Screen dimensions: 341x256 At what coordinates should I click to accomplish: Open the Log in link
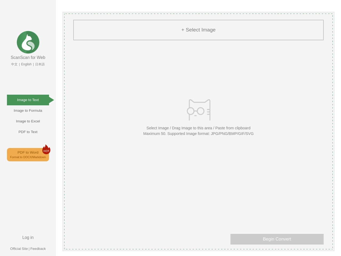pos(28,237)
